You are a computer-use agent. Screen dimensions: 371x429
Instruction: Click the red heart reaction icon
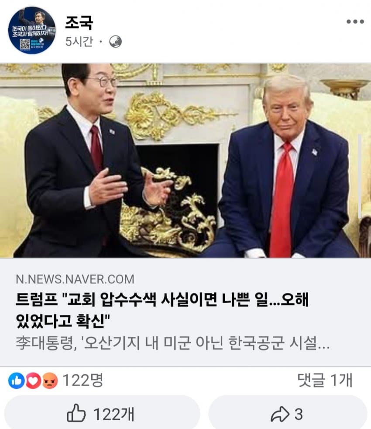(x=33, y=380)
